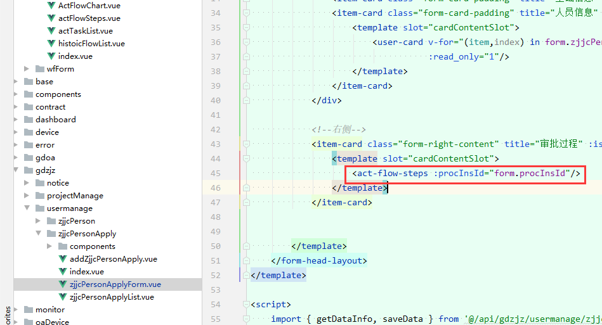This screenshot has width=602, height=325.
Task: Open histoicFlowList.vue from the file tree
Action: pyautogui.click(x=91, y=44)
